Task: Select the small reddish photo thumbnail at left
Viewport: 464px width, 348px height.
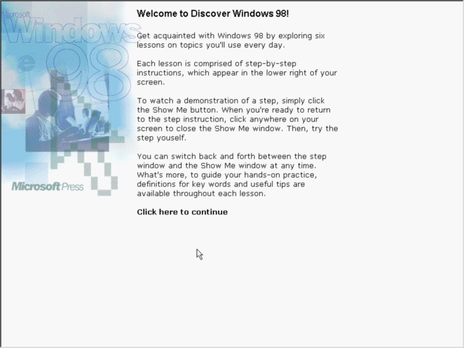Action: pyautogui.click(x=13, y=101)
